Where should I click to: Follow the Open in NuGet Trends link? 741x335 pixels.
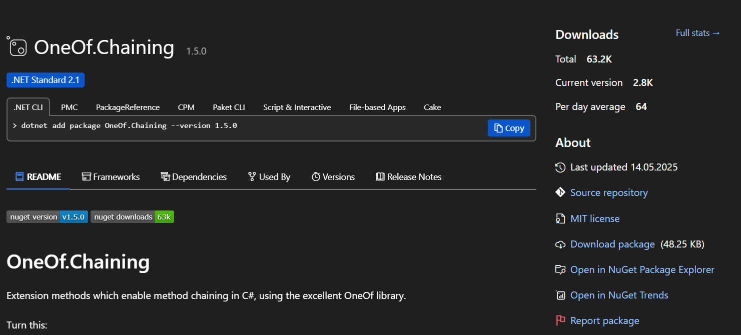[x=619, y=295]
